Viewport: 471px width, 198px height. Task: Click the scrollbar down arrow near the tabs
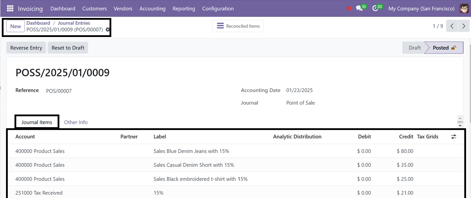pyautogui.click(x=460, y=125)
